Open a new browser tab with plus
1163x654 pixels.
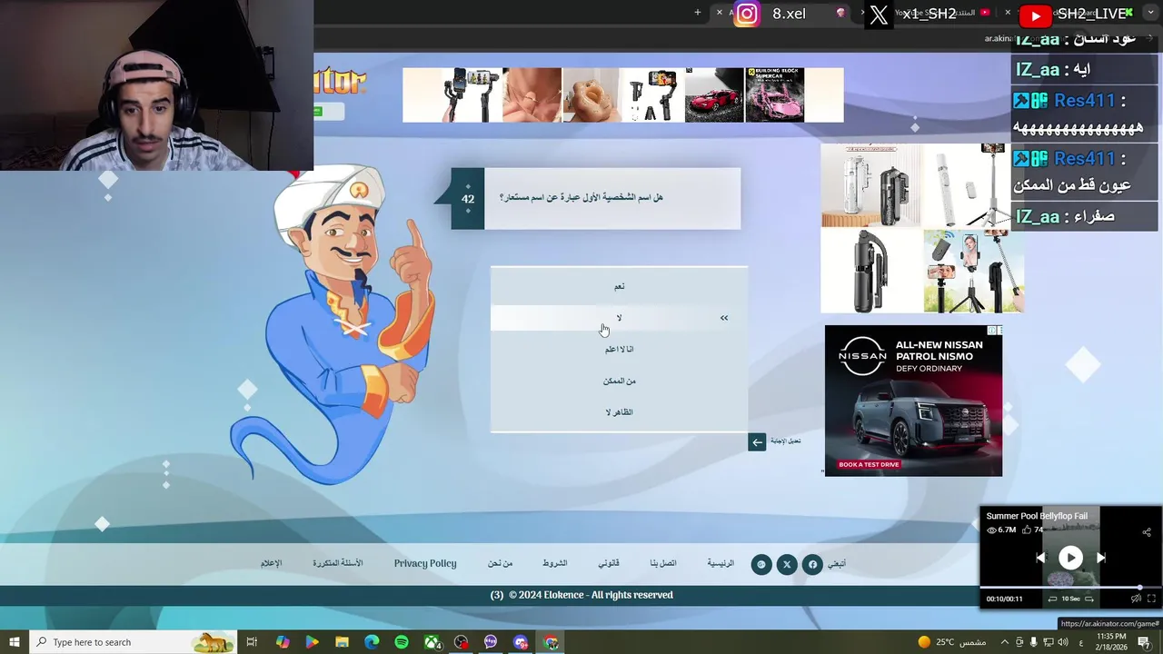(x=698, y=13)
